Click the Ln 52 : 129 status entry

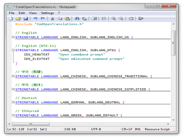pos(16,129)
